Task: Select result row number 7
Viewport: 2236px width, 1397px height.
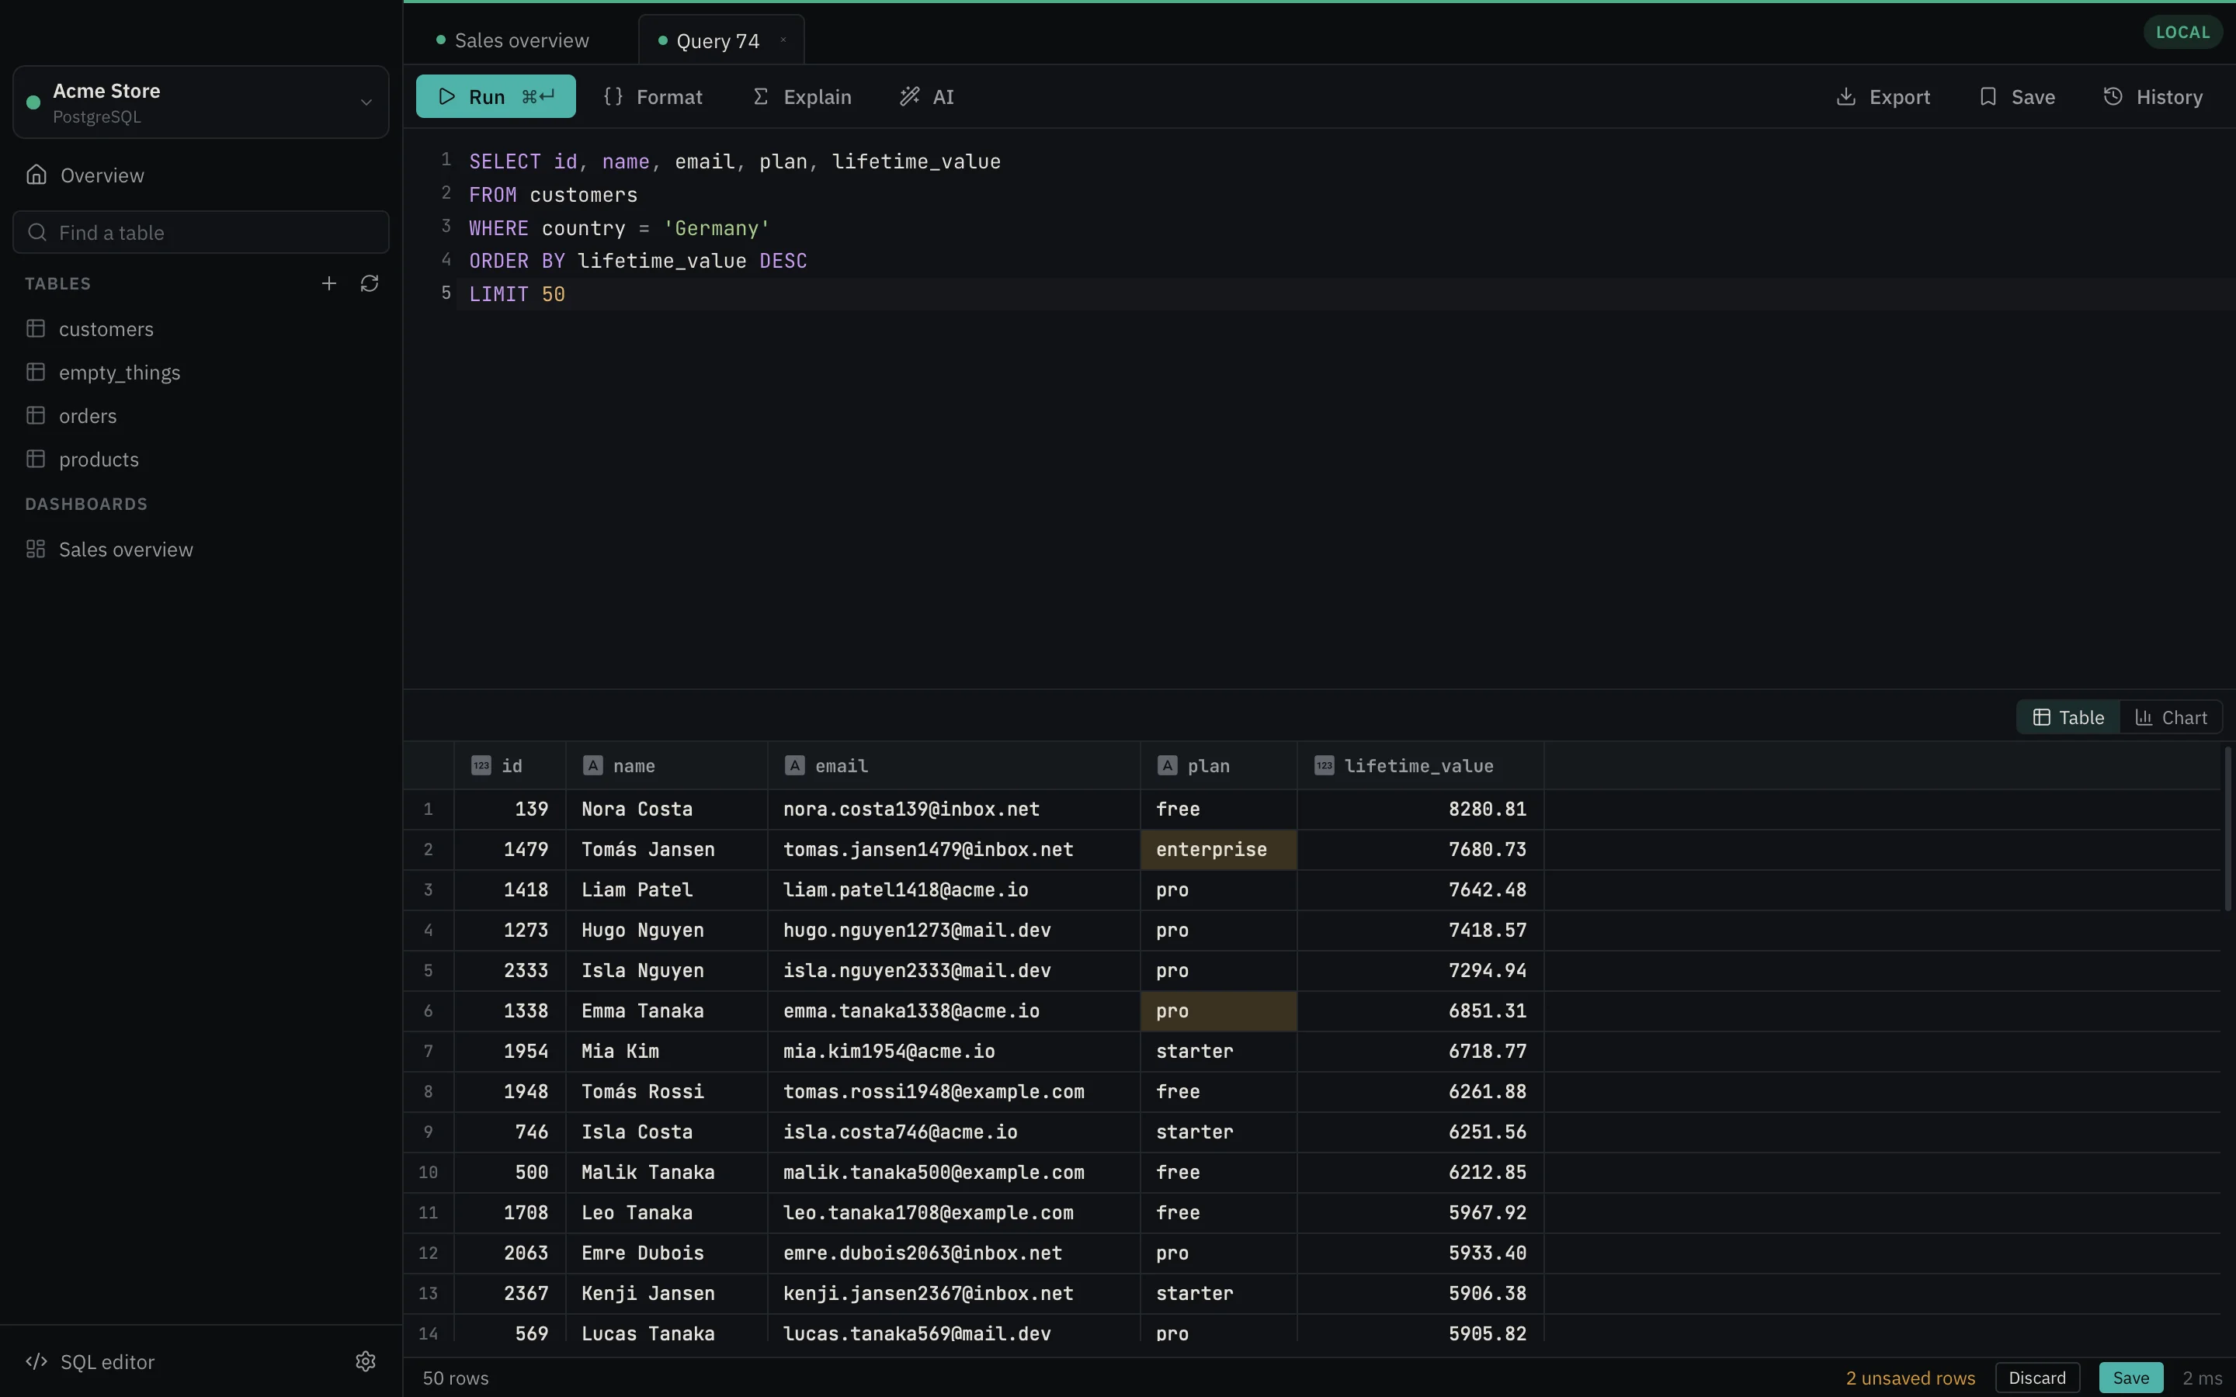Action: [428, 1052]
